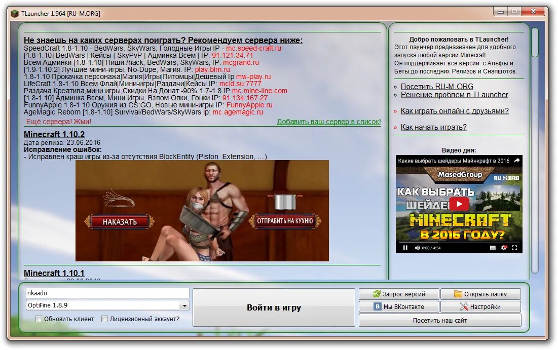This screenshot has height=350, width=558.
Task: Click mc.mine-line.com server address
Action: click(x=259, y=91)
